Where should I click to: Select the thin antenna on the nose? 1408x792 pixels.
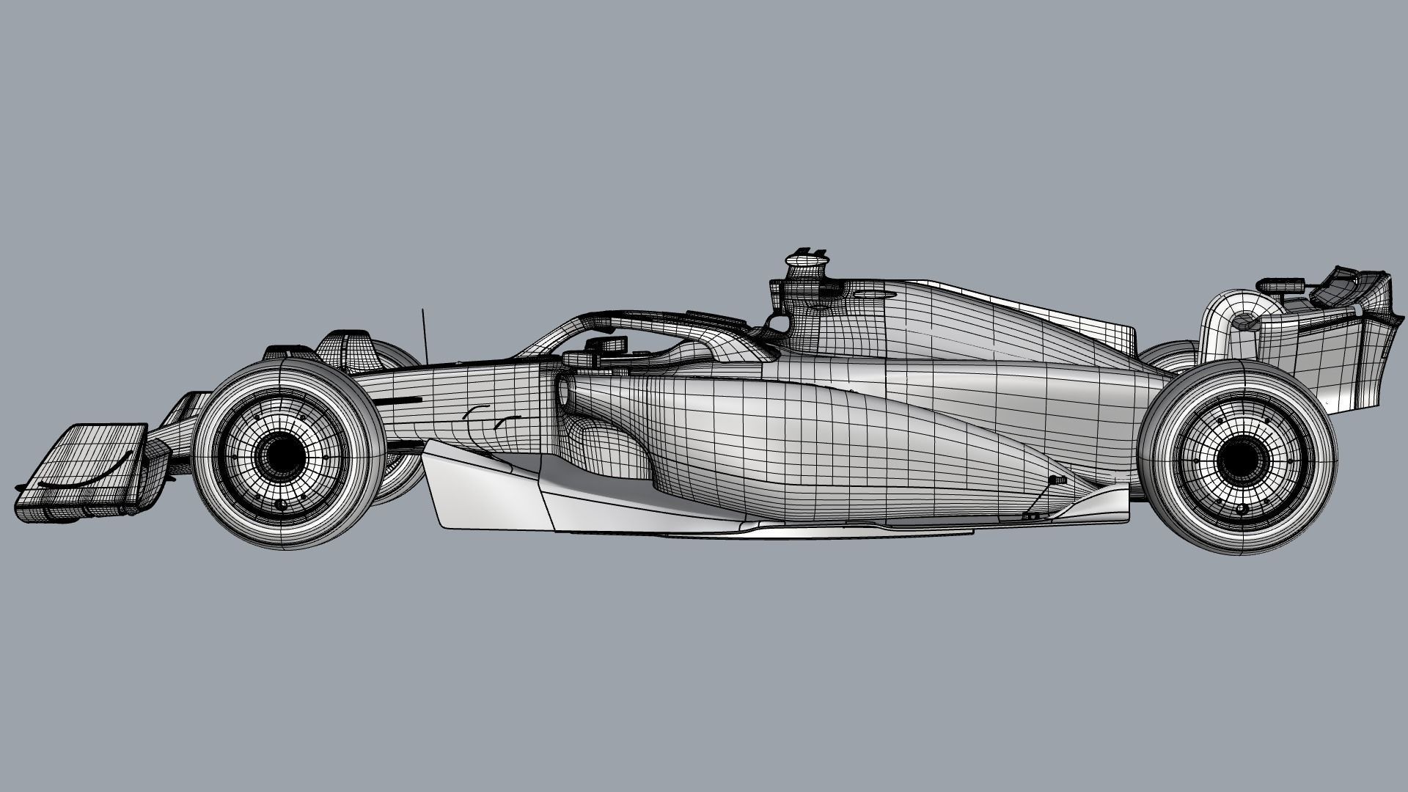tap(423, 335)
